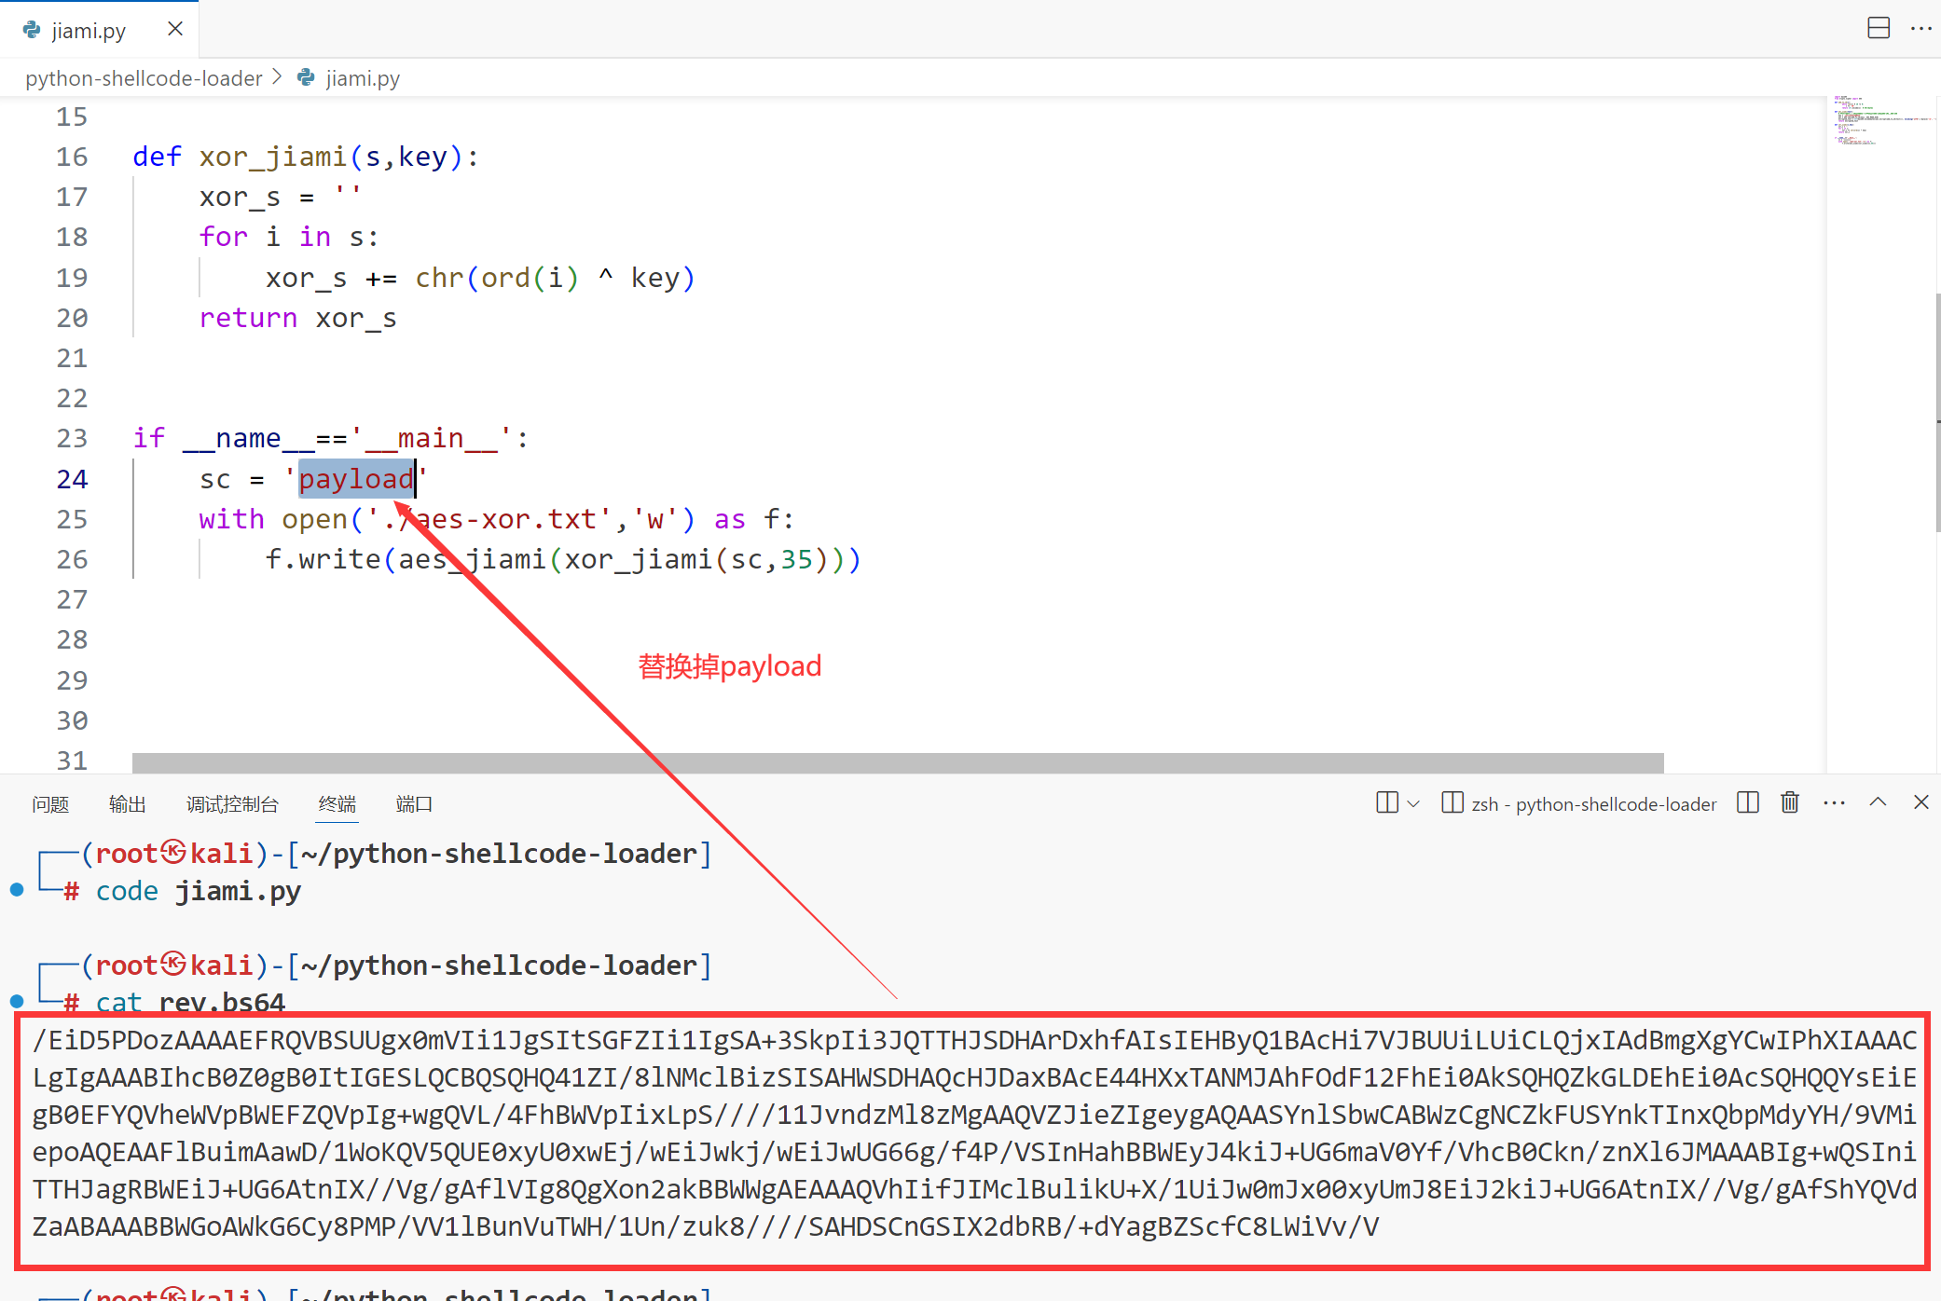Screen dimensions: 1941x1301
Task: Select the 端口 panel tab
Action: point(413,803)
